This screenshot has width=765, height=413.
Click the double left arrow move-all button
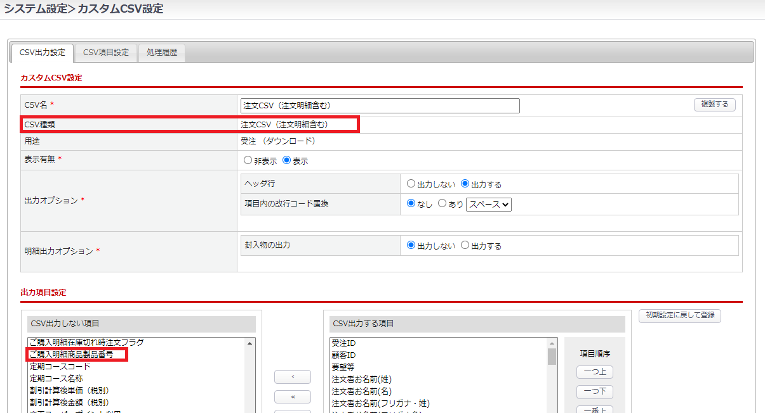292,397
